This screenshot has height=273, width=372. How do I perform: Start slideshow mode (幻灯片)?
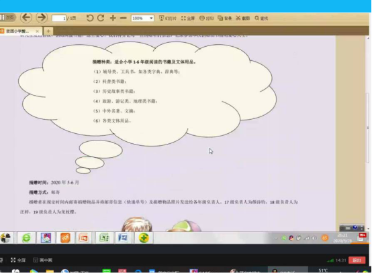[168, 18]
